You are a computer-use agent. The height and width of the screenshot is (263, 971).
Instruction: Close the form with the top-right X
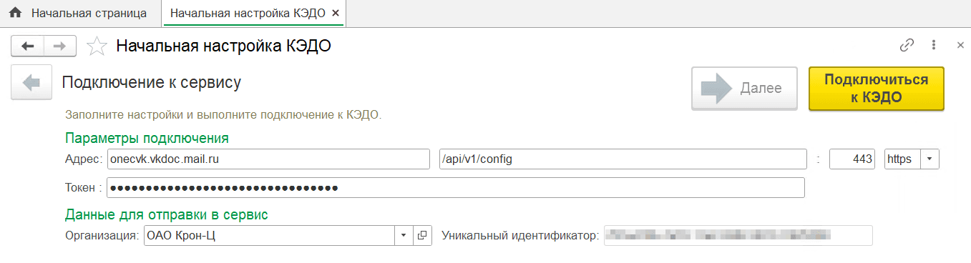(x=961, y=45)
